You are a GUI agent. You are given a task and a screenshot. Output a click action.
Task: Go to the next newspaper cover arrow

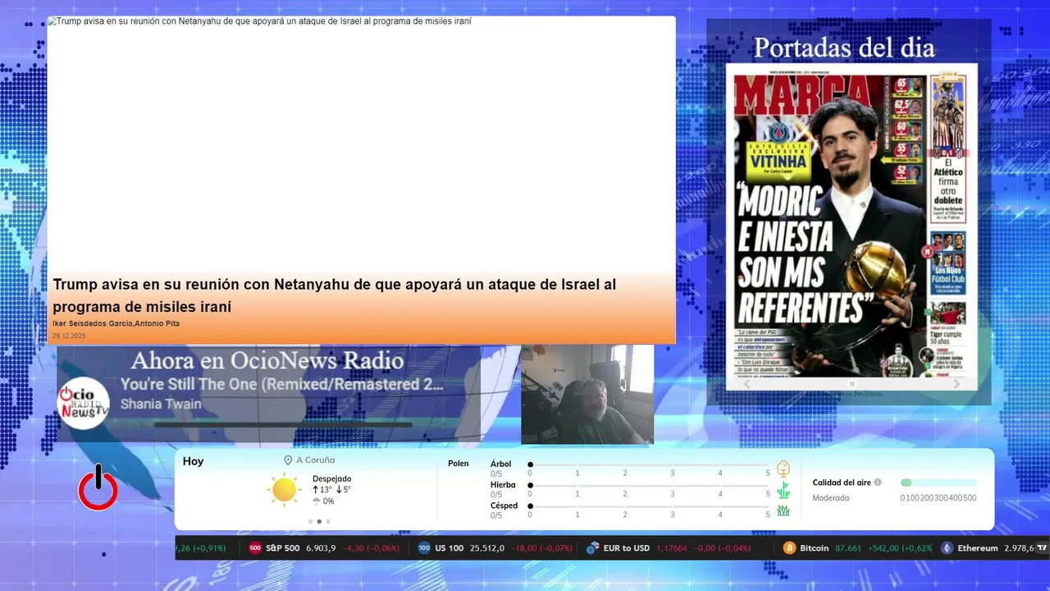(956, 383)
